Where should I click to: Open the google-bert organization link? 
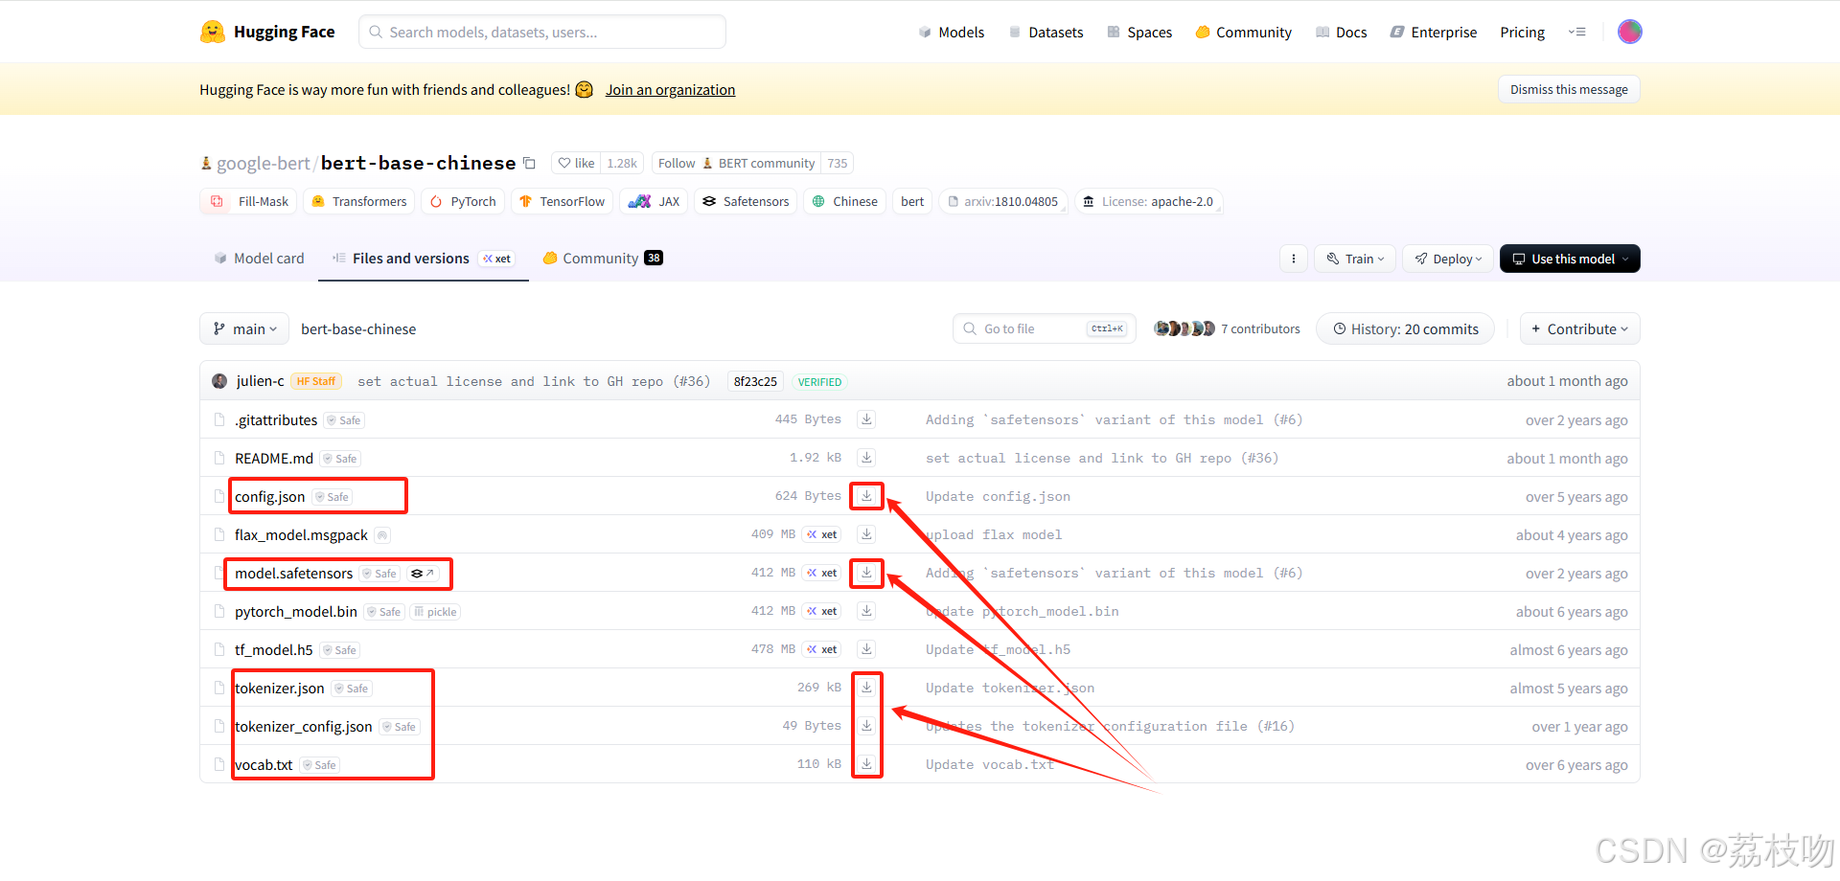[x=263, y=164]
